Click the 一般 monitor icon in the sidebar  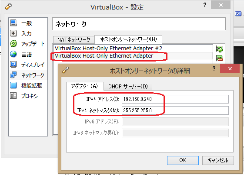13,23
